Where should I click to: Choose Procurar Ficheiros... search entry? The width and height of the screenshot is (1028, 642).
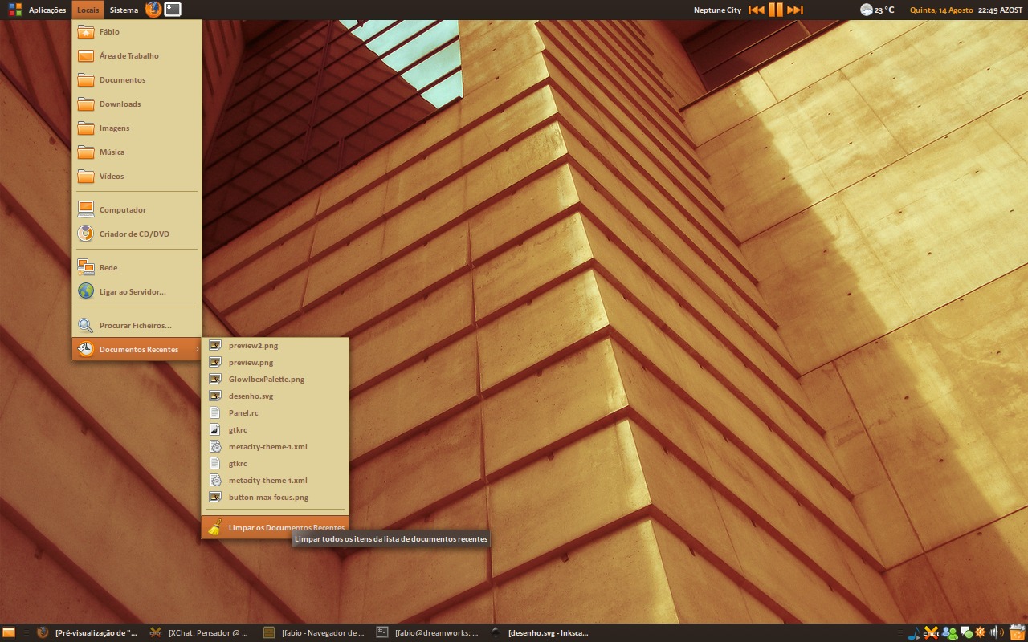pyautogui.click(x=137, y=326)
